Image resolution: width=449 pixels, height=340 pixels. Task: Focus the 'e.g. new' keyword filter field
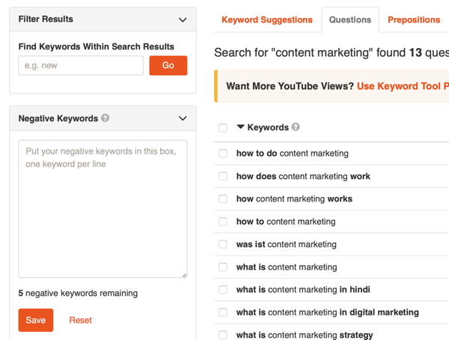(81, 65)
